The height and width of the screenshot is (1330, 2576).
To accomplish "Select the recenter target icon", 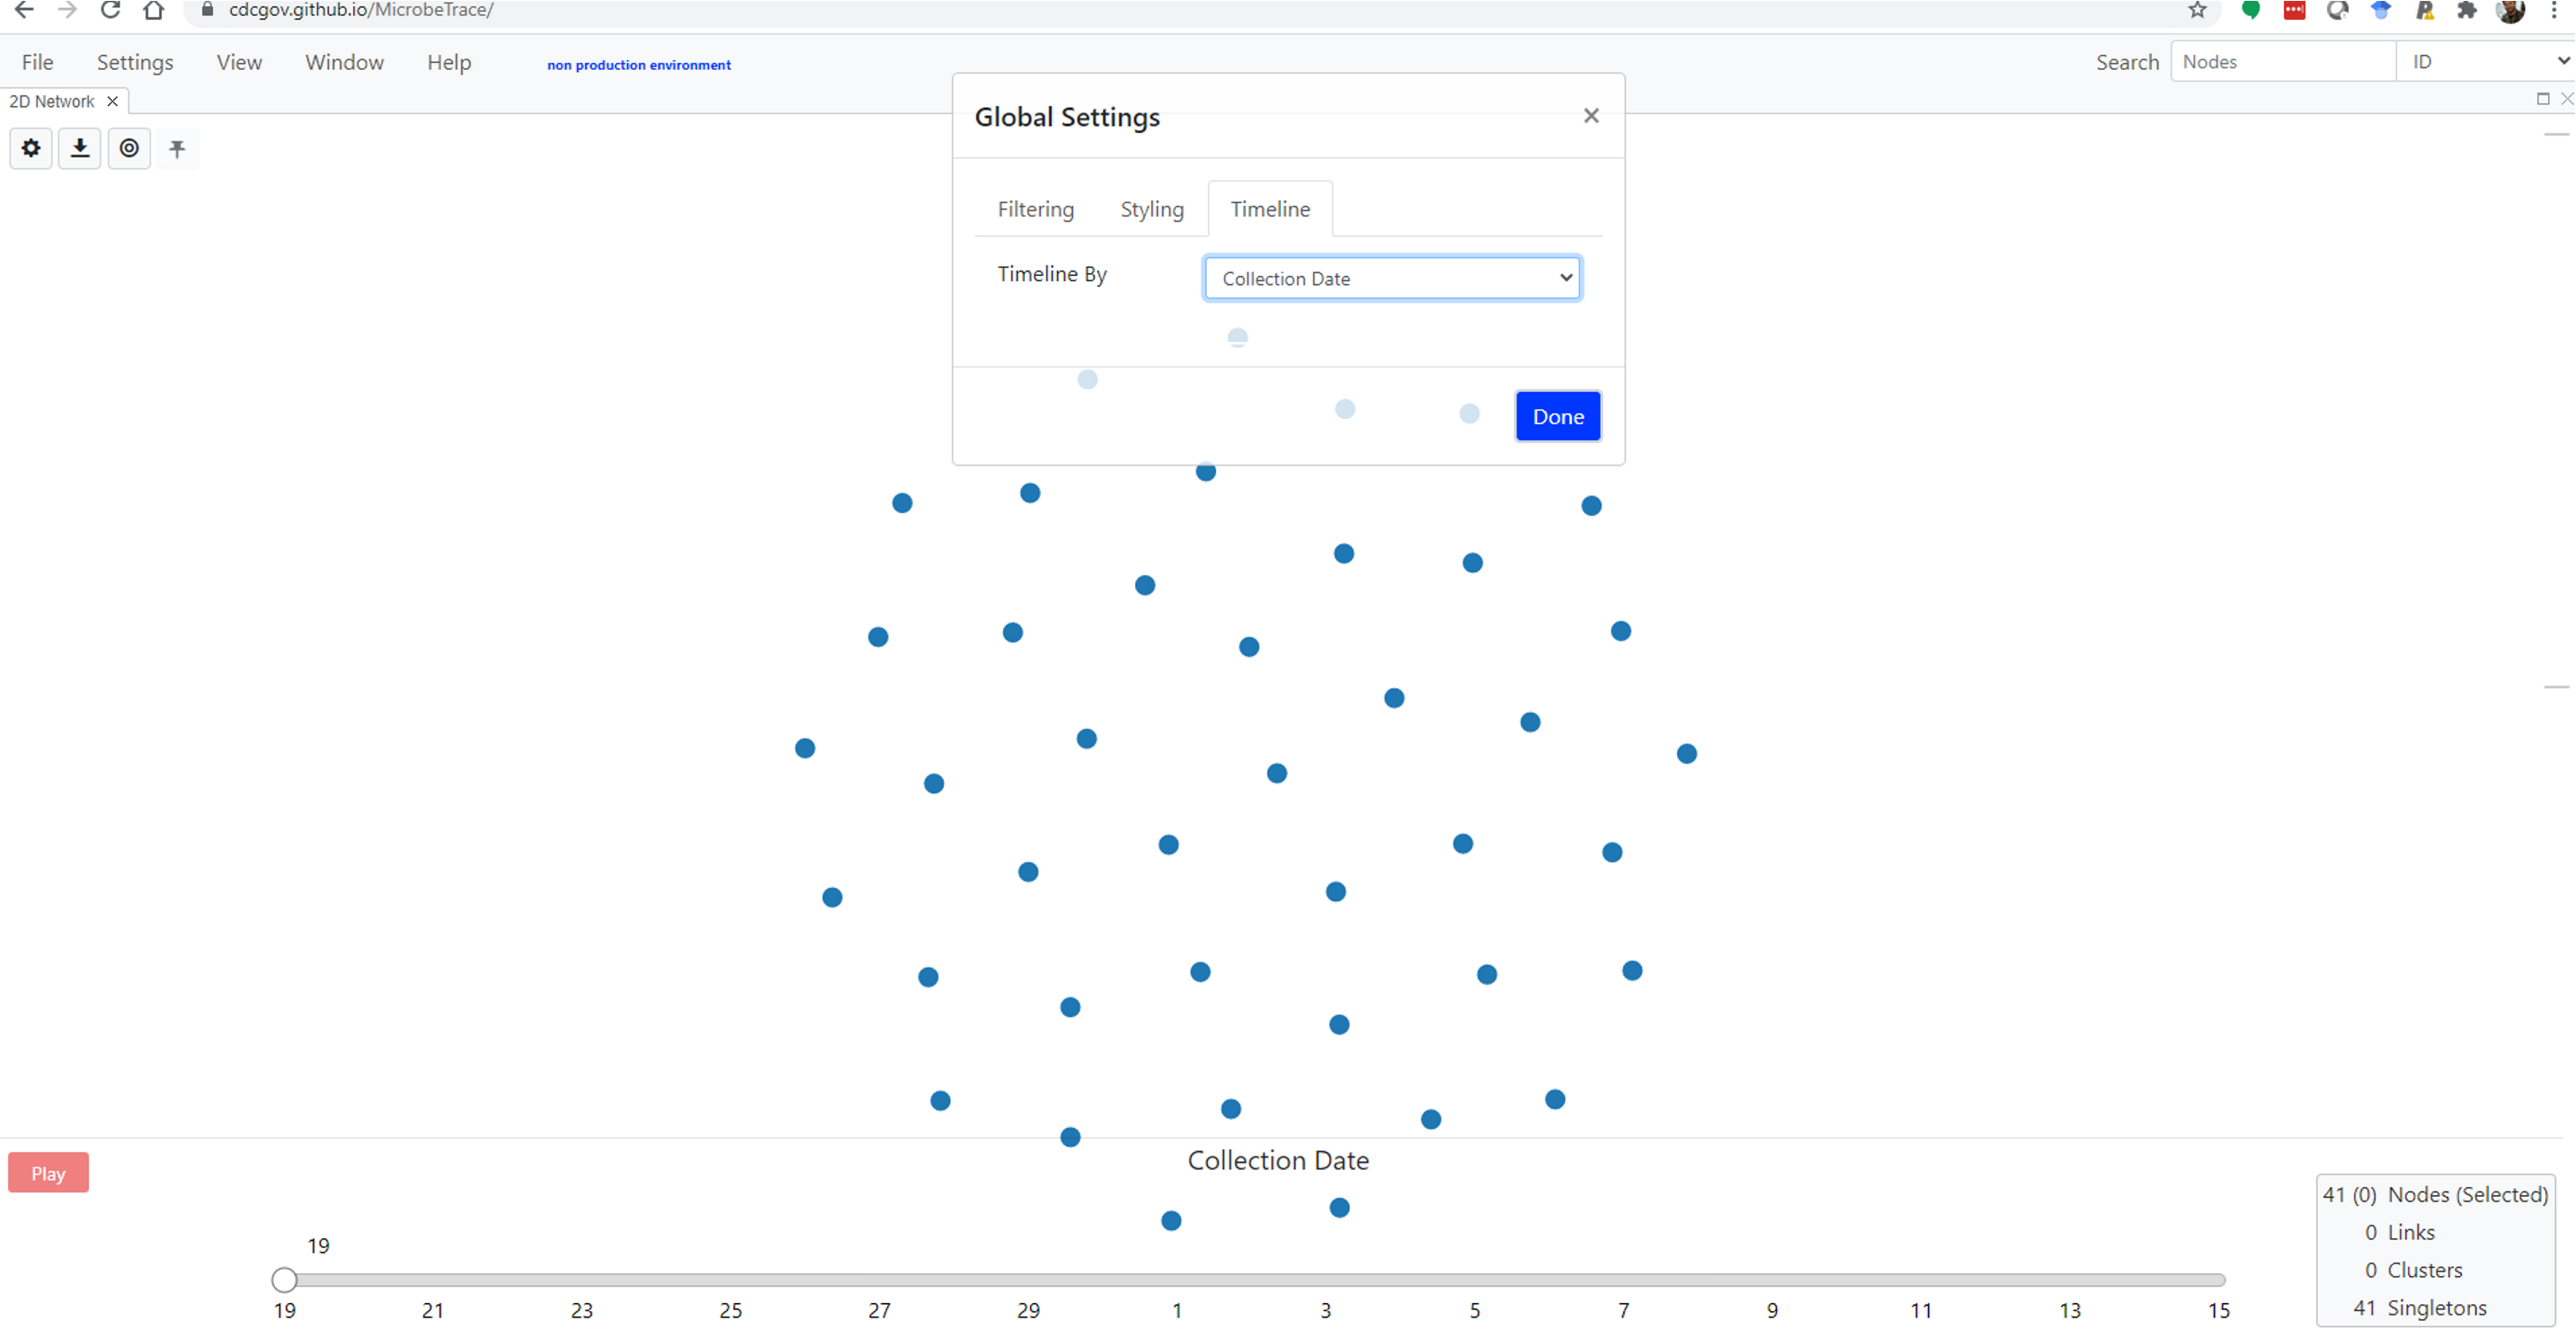I will click(129, 148).
